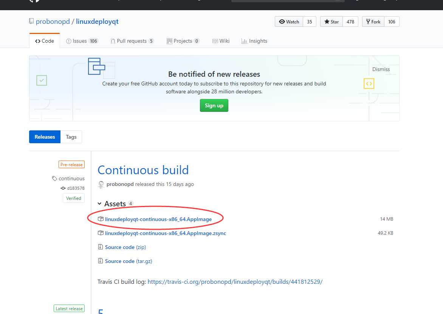Click the package icon beside zsync asset
Viewport: 443px width, 314px height.
[101, 233]
